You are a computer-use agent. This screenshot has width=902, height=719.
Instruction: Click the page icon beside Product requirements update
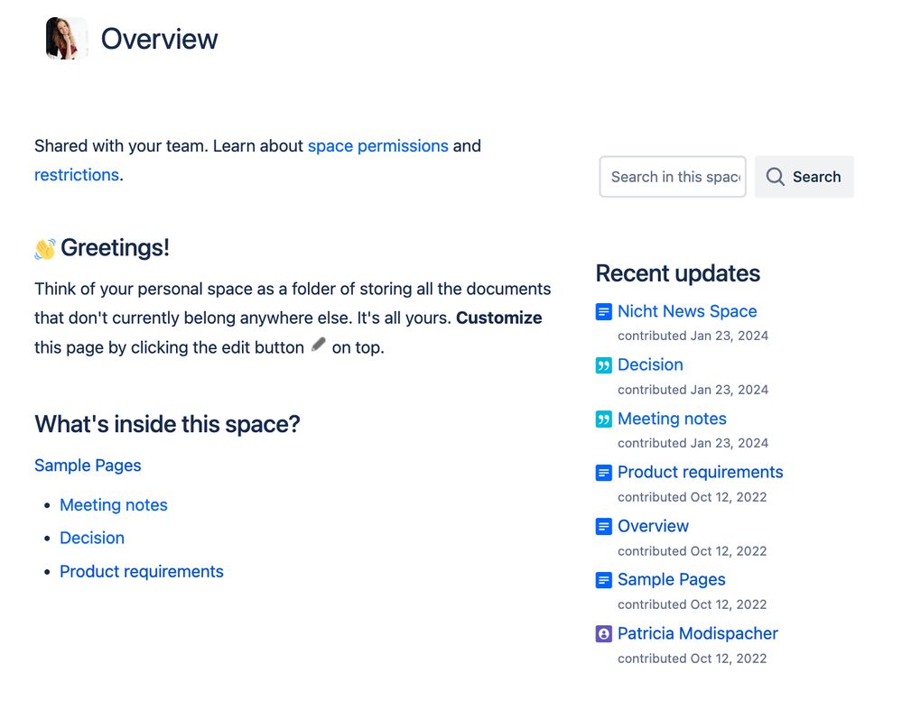[x=603, y=473]
